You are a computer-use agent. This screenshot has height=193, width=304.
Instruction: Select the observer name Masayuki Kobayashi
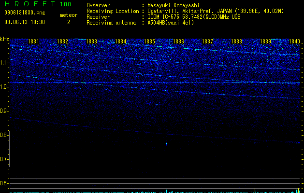point(173,5)
